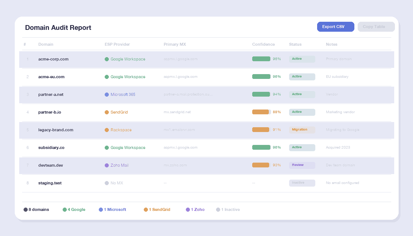Viewport: 413px width, 236px height.
Task: Click purple Zoho Mail dot for devteam.dev
Action: (107, 165)
